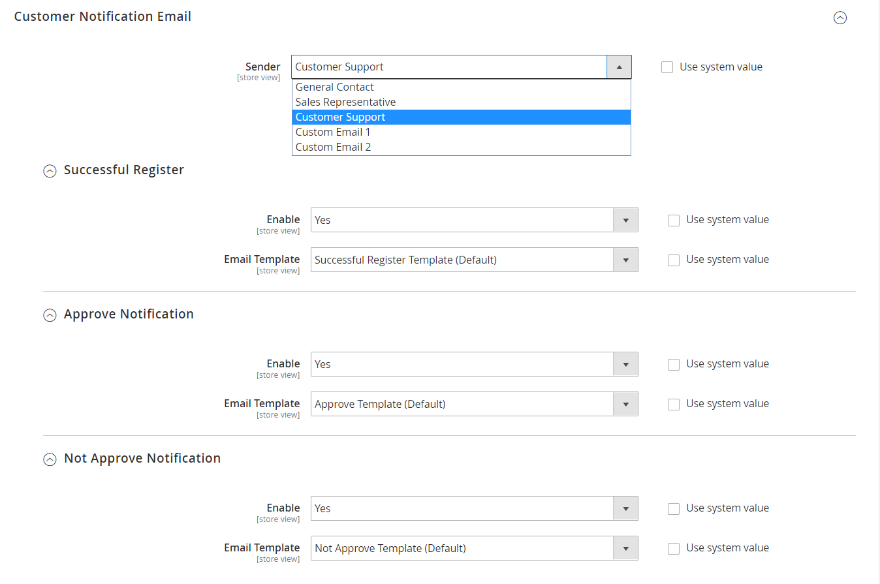
Task: Open Not Approve Template (Default) dropdown
Action: [x=474, y=548]
